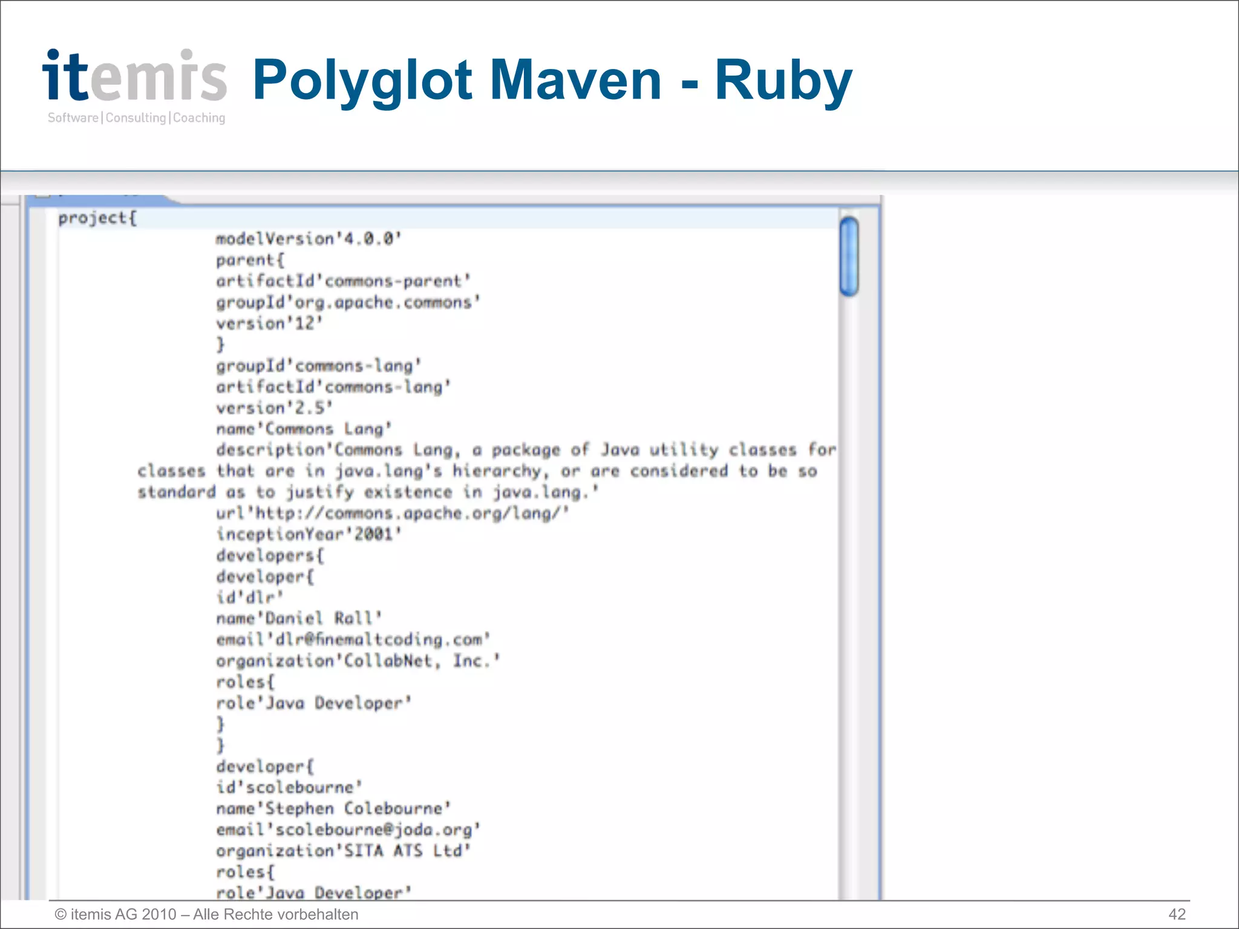Click the vertical scrollbar thumb in the editor
The image size is (1239, 929).
[x=849, y=256]
